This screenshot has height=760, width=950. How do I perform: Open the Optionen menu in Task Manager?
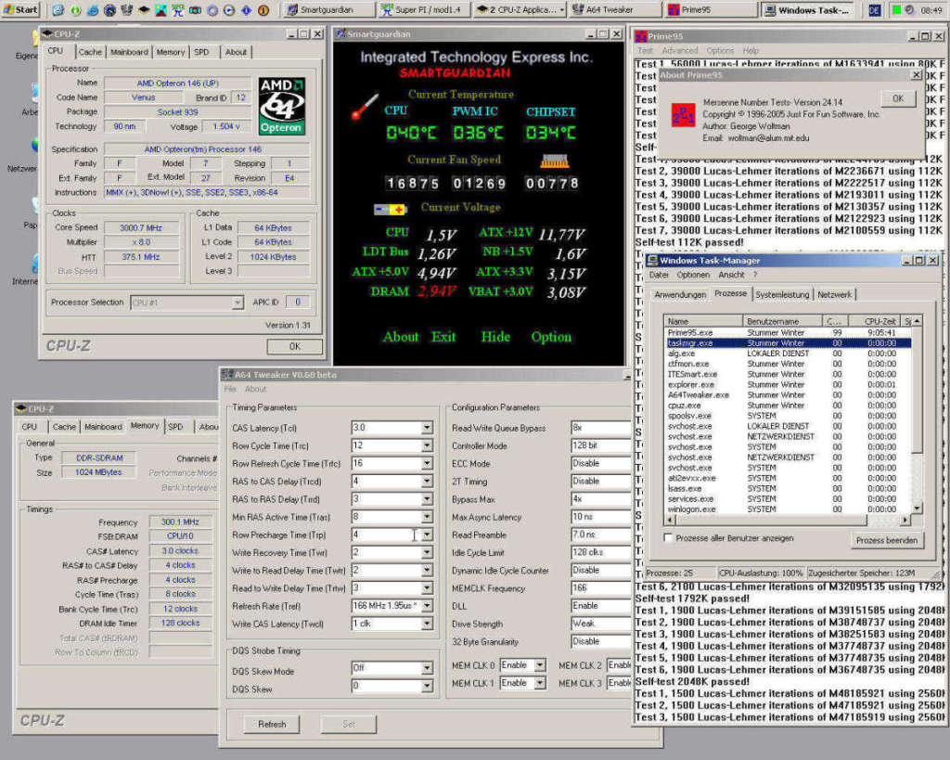[693, 275]
